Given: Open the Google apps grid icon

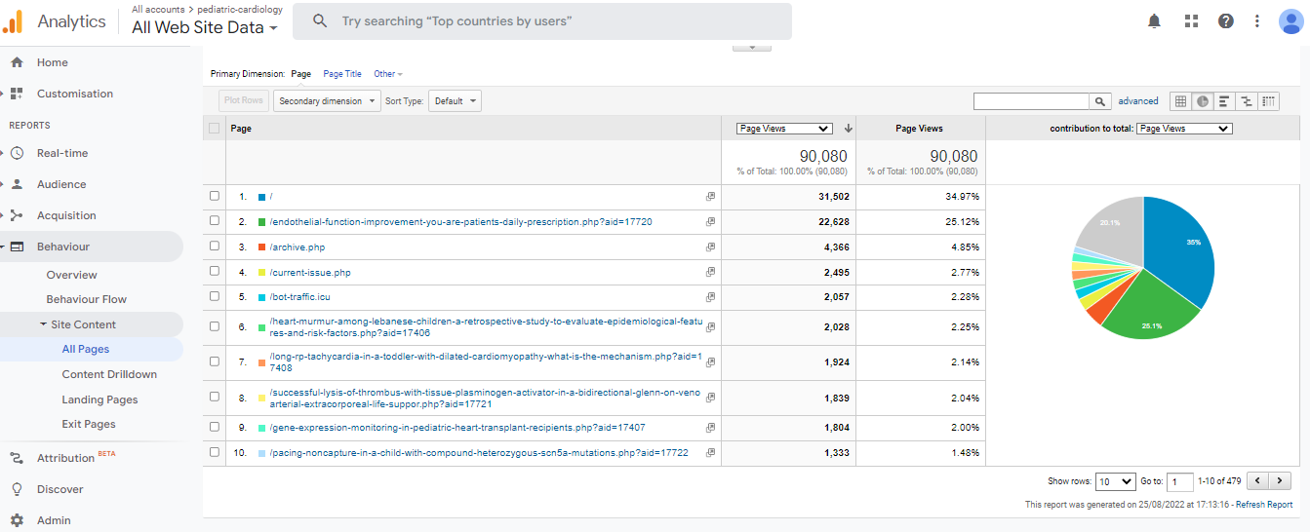Looking at the screenshot, I should [x=1191, y=21].
